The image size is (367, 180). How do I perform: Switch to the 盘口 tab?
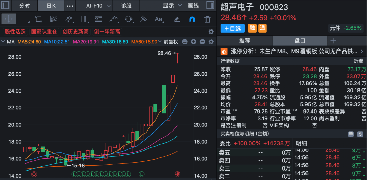pyautogui.click(x=300, y=41)
